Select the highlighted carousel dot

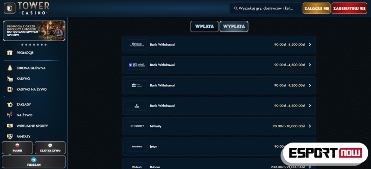[42, 44]
